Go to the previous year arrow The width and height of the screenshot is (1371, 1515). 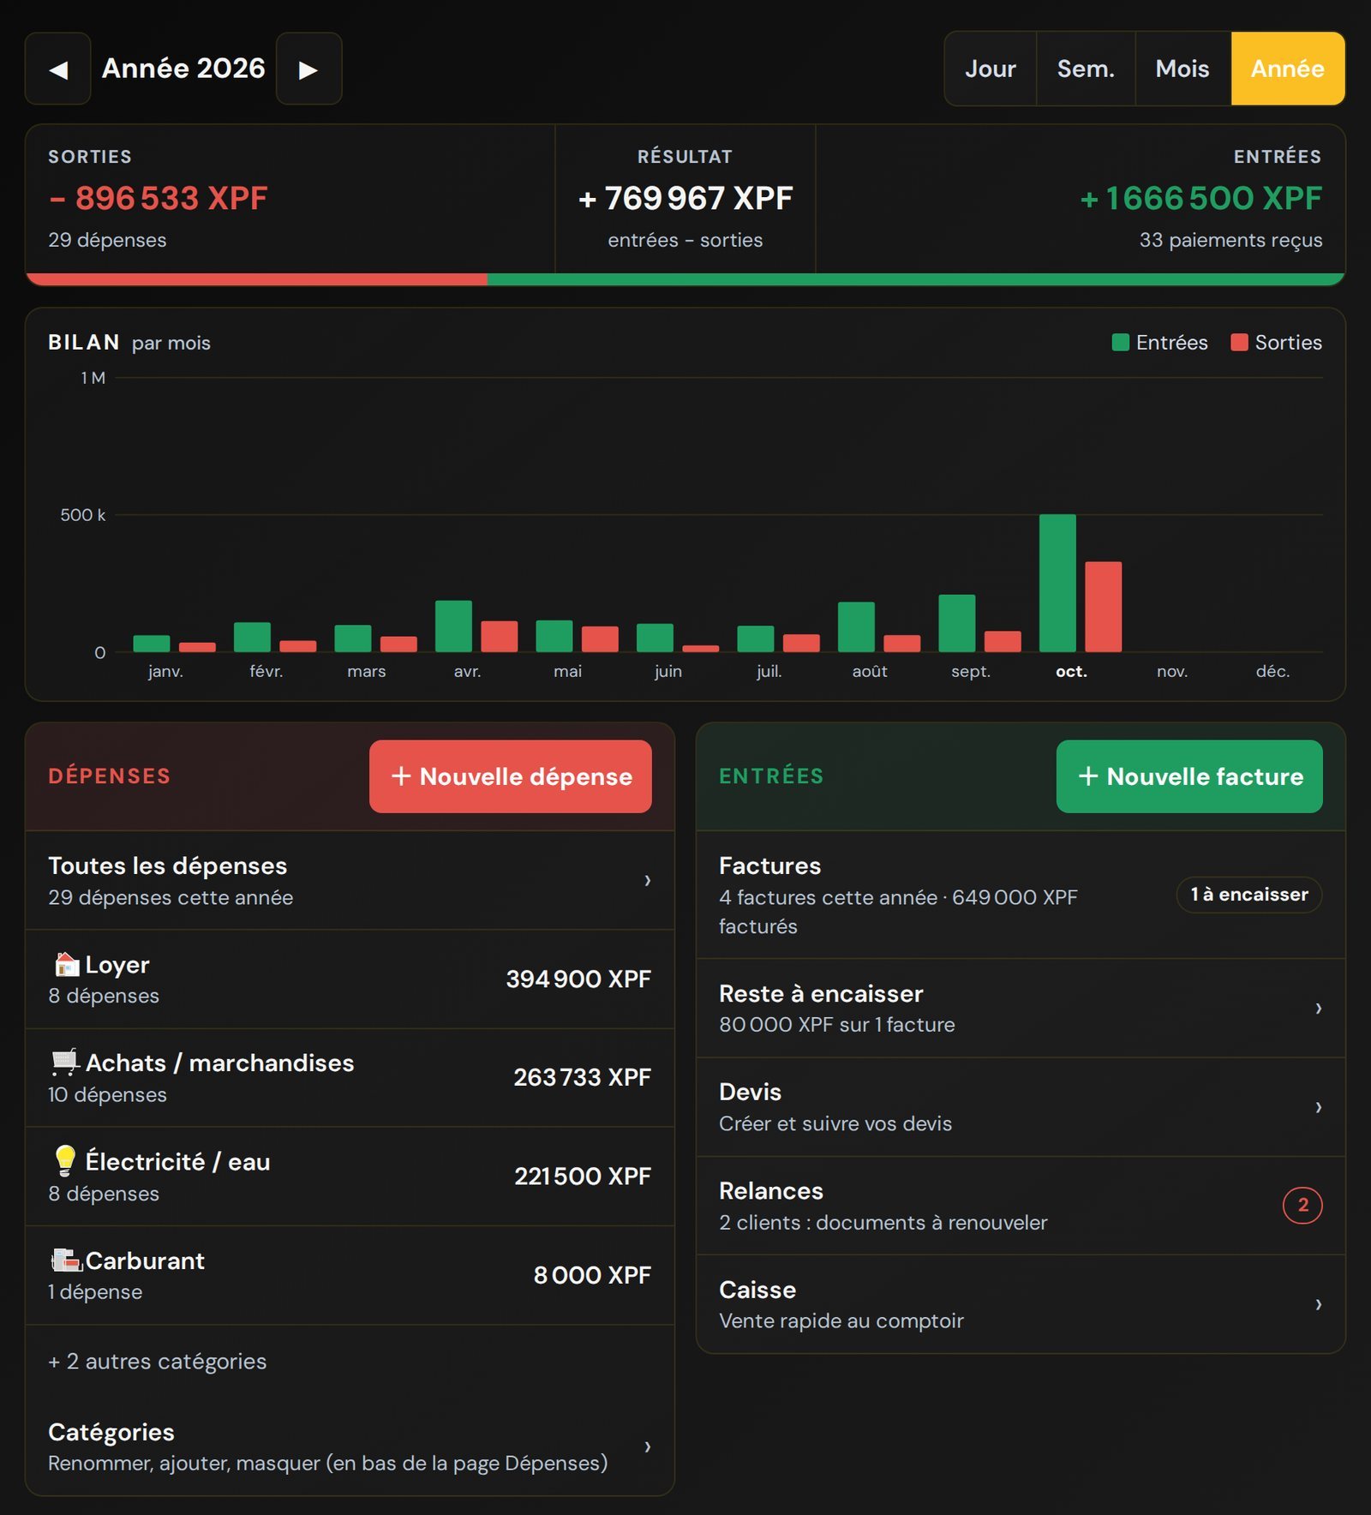[x=58, y=69]
